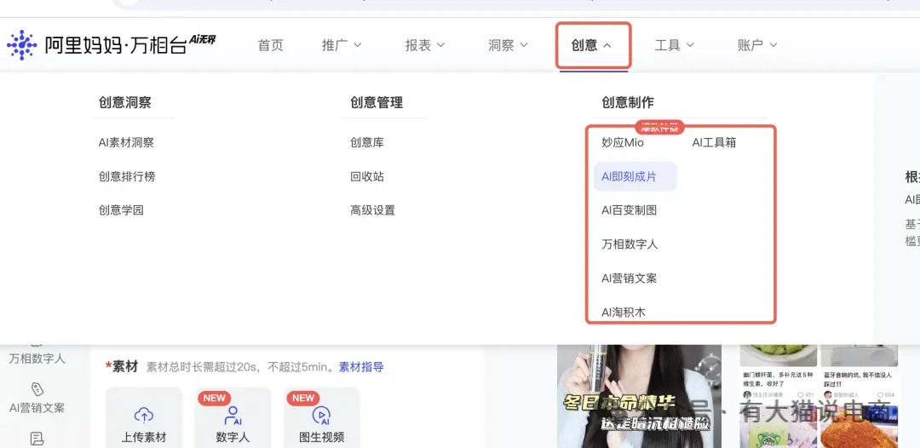Open sidebar 万相数字人 item

click(x=37, y=359)
